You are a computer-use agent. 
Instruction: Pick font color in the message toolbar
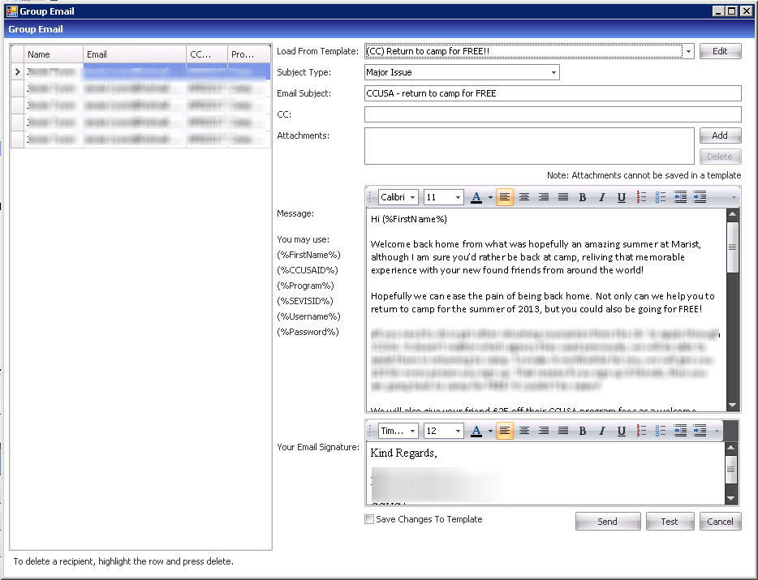click(x=476, y=197)
